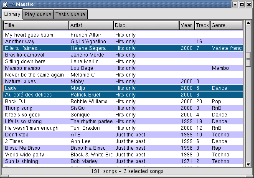Image resolution: width=254 pixels, height=178 pixels.
Task: Sort by the Artist column header
Action: 91,25
